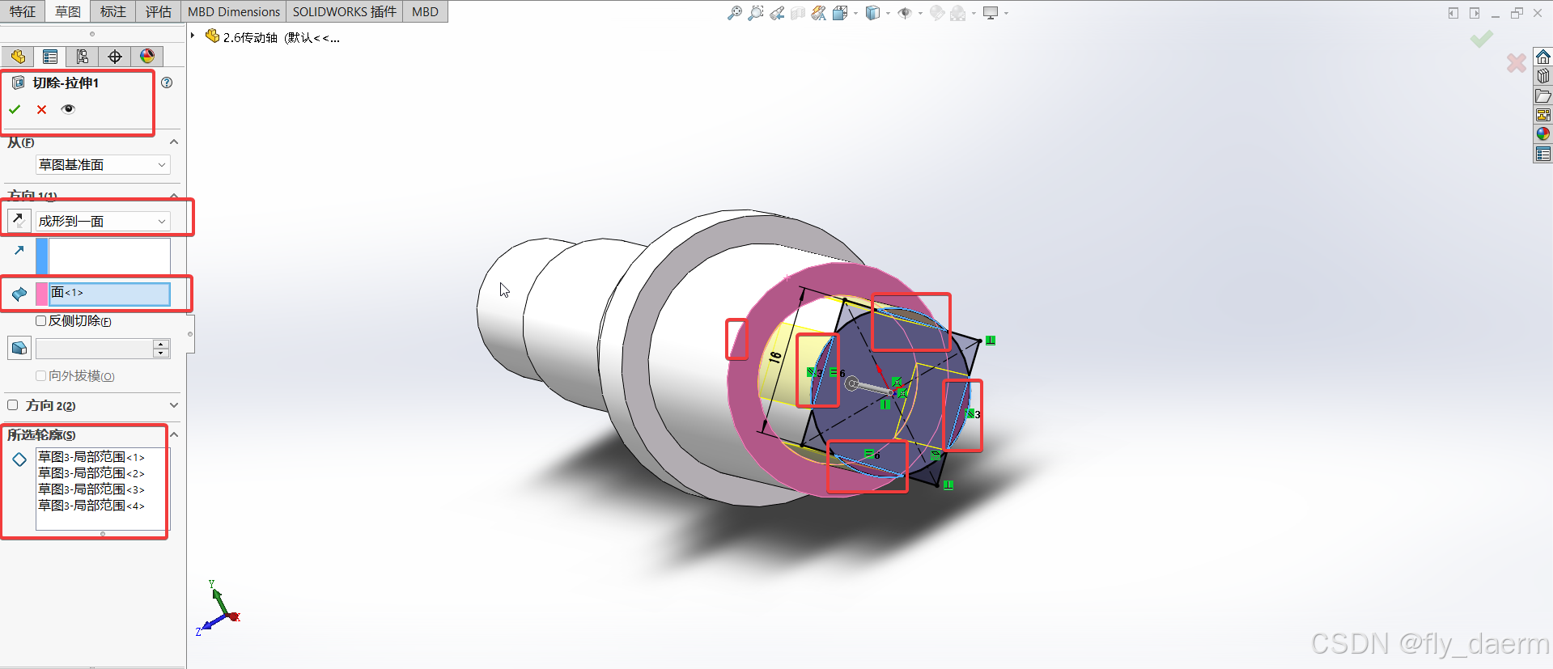Open Apply Scene dropdown arrow
The height and width of the screenshot is (669, 1553).
pos(974,13)
